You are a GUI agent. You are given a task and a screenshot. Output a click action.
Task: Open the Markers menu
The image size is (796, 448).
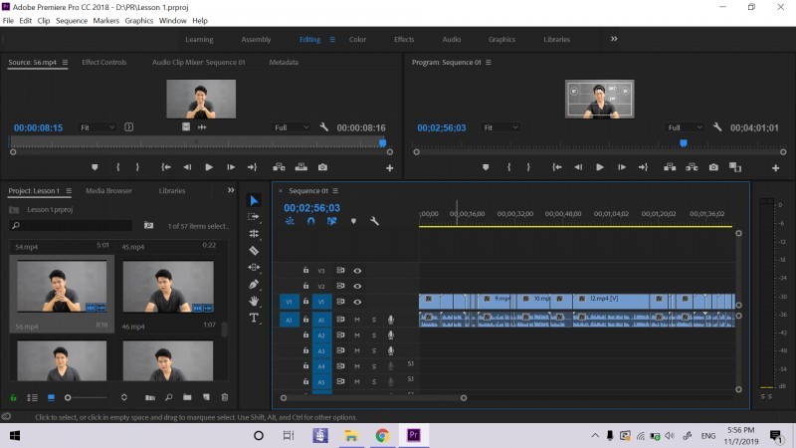click(106, 20)
